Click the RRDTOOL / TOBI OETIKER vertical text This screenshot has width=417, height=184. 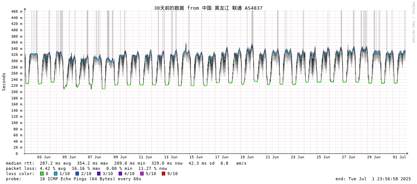coord(413,22)
